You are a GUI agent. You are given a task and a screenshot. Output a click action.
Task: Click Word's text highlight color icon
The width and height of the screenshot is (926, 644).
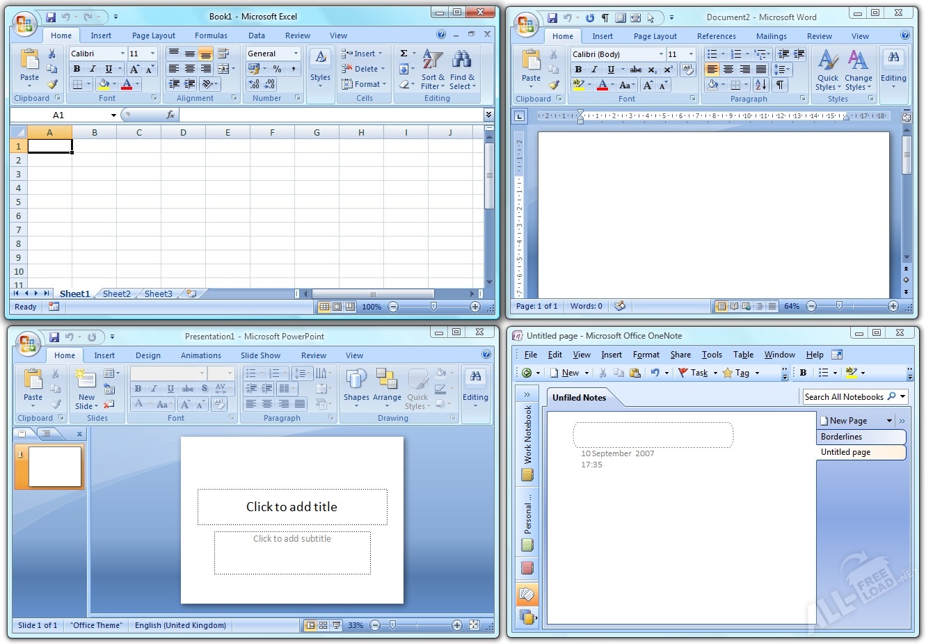click(577, 85)
